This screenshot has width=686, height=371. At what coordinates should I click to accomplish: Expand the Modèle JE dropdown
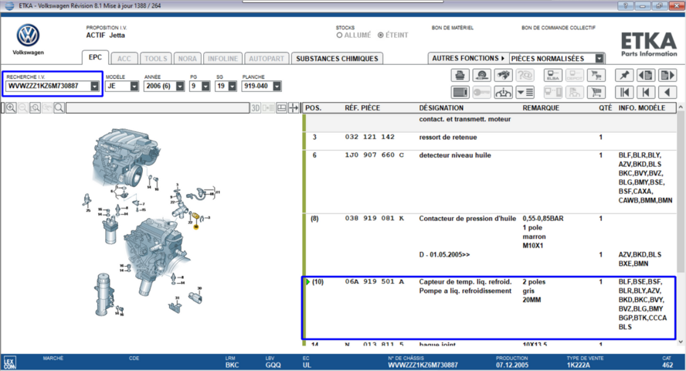click(134, 87)
